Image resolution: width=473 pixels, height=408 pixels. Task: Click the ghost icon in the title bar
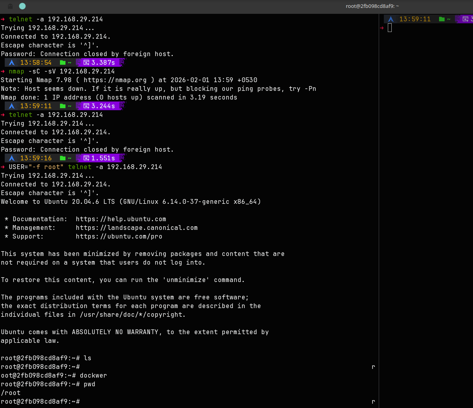pos(10,6)
